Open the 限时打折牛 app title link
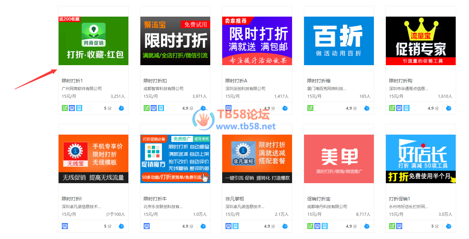Viewport: 469px width, 239px height. click(x=155, y=199)
